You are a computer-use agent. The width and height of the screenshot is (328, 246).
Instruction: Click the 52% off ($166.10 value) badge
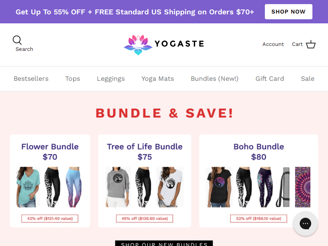[x=259, y=219]
